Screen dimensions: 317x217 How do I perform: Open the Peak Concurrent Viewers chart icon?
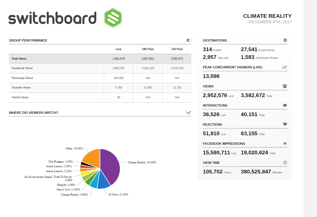coord(285,67)
